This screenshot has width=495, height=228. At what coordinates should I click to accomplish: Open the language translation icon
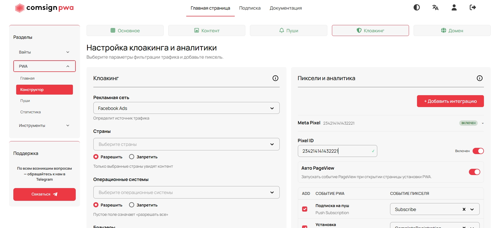coord(435,7)
